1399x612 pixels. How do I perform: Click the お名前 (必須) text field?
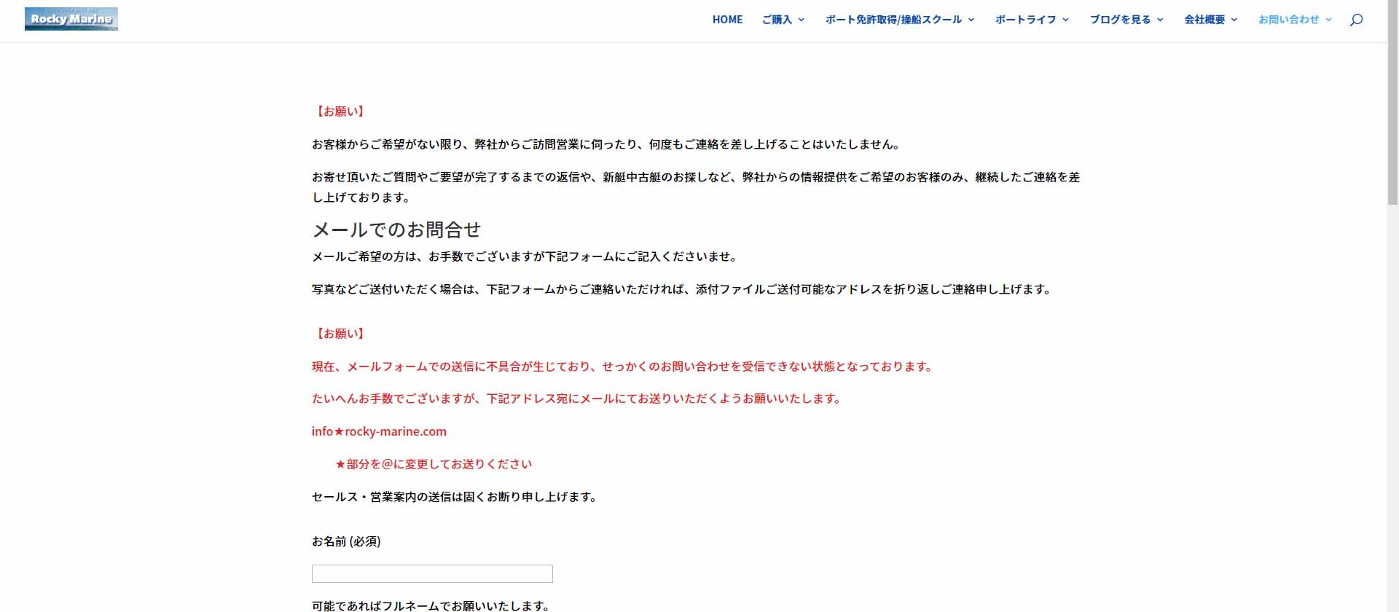[432, 573]
